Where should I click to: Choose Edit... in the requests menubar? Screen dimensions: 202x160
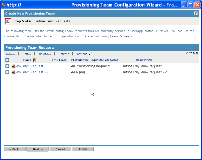27,54
